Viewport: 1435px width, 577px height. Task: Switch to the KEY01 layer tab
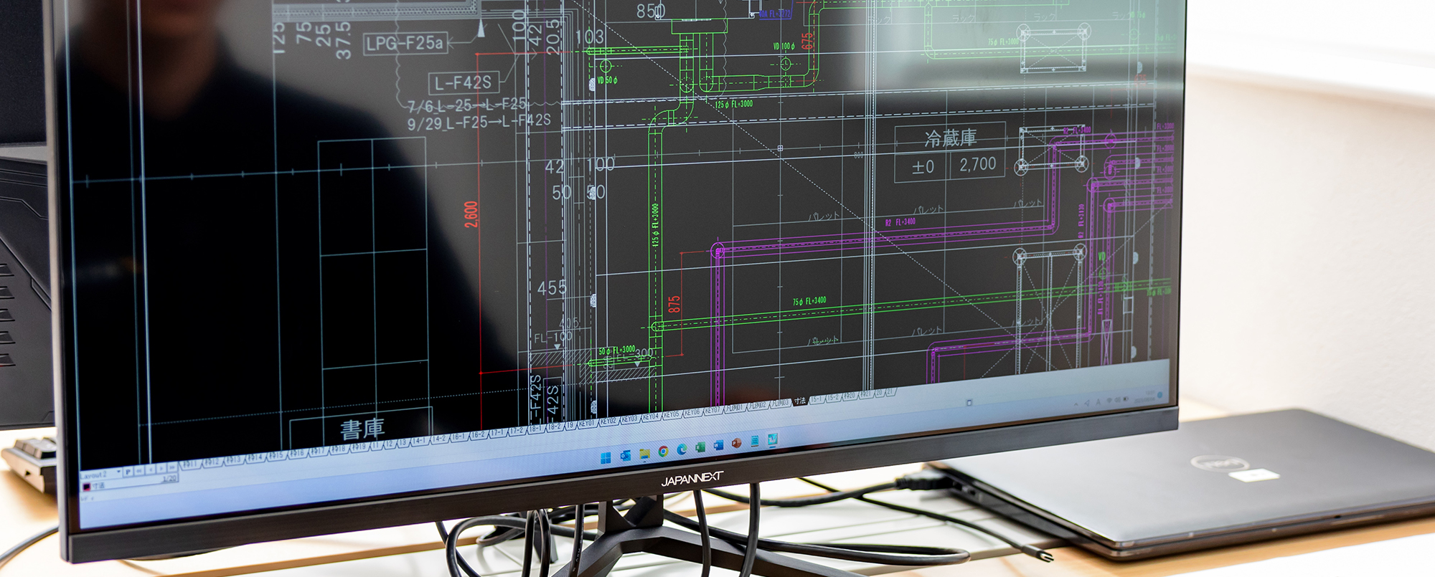click(587, 424)
